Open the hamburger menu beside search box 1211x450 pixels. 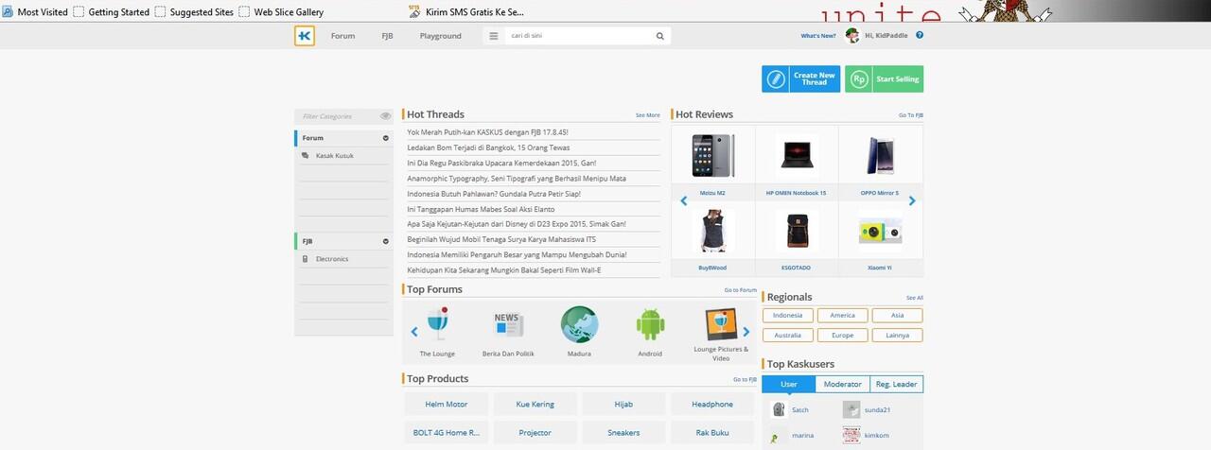[492, 36]
